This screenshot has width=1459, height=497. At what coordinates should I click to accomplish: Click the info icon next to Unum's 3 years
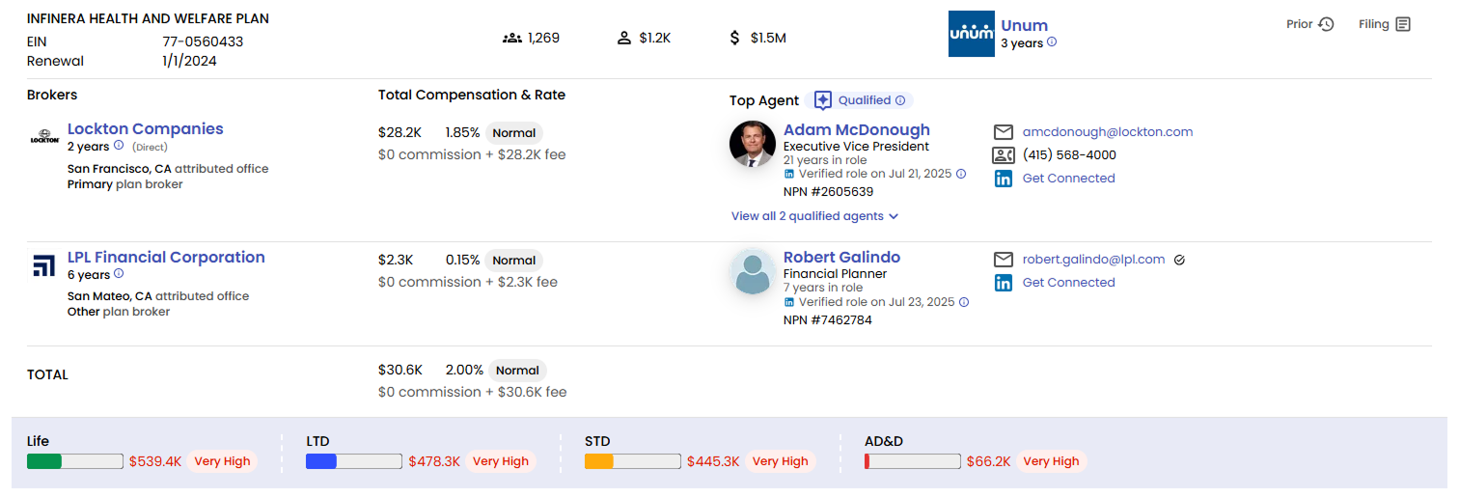pyautogui.click(x=1052, y=42)
